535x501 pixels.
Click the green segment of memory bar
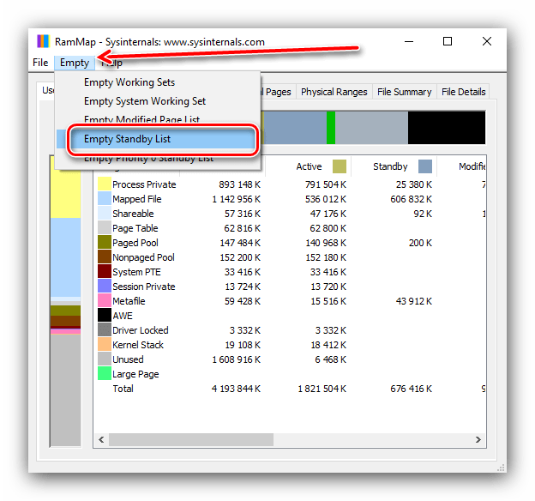pos(331,127)
